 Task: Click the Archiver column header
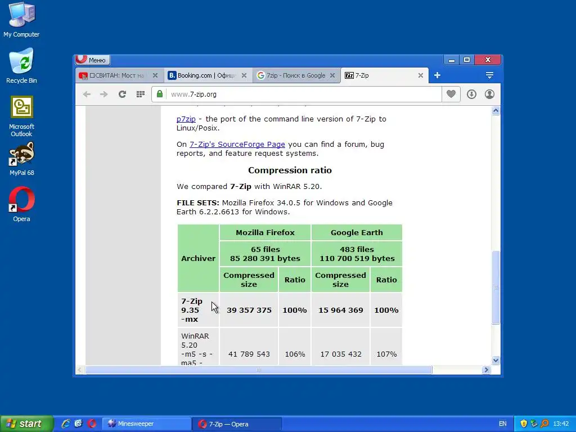pos(199,258)
